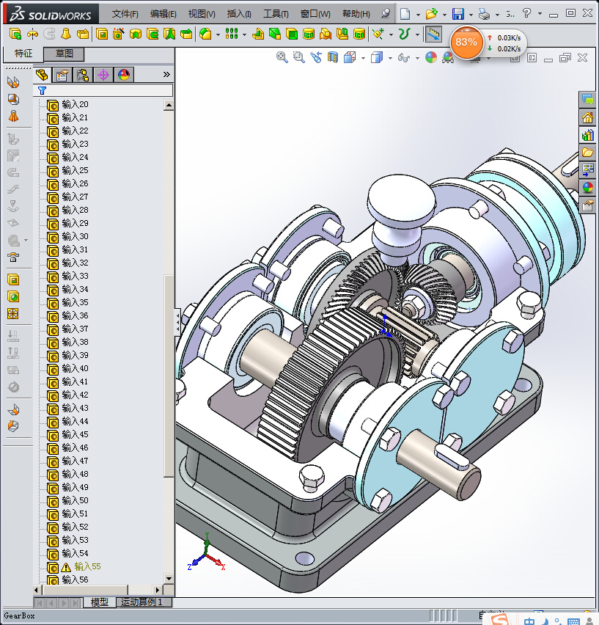Click the filter funnel icon
This screenshot has height=625, width=599.
[43, 90]
